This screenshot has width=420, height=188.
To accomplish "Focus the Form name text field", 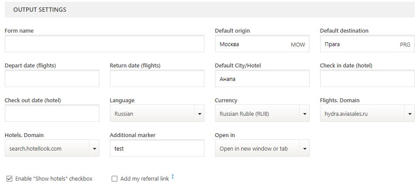I will tap(105, 44).
